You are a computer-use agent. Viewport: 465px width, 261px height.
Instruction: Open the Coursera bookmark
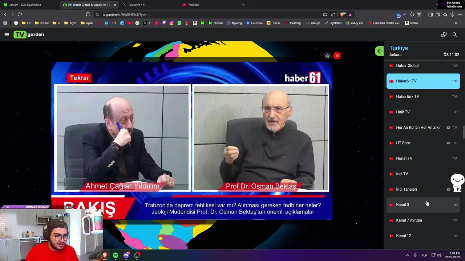point(254,23)
